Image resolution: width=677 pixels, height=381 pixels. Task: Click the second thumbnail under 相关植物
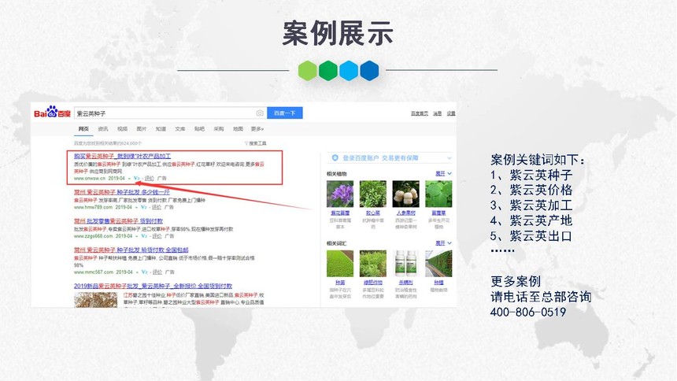372,194
